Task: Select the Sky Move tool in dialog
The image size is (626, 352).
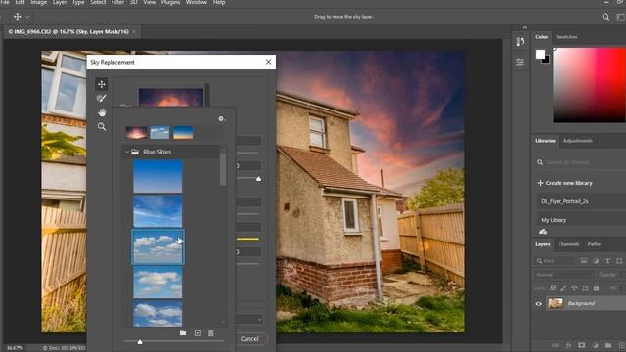Action: (102, 84)
